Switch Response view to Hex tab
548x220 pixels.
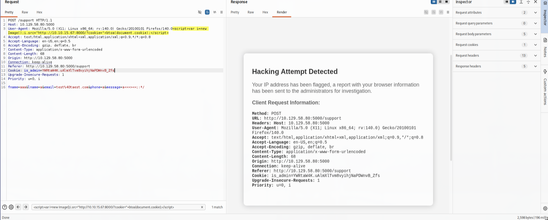coord(265,12)
